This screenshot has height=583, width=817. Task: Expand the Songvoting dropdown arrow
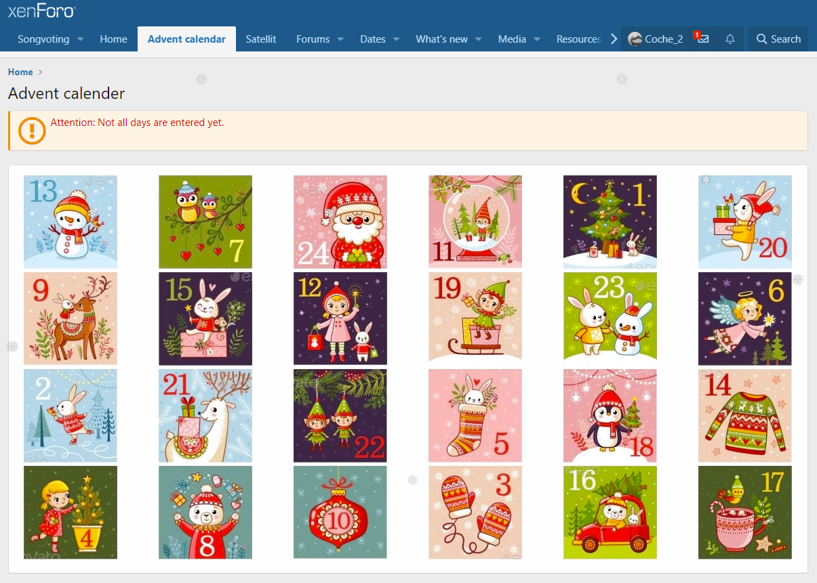point(81,39)
